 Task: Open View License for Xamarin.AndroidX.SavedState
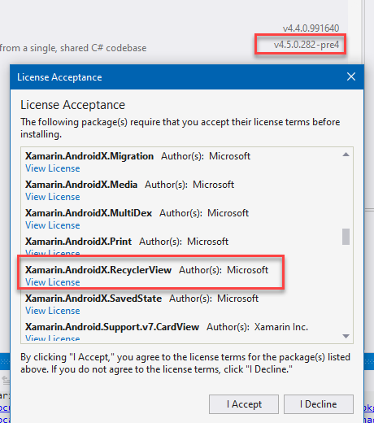click(x=53, y=311)
